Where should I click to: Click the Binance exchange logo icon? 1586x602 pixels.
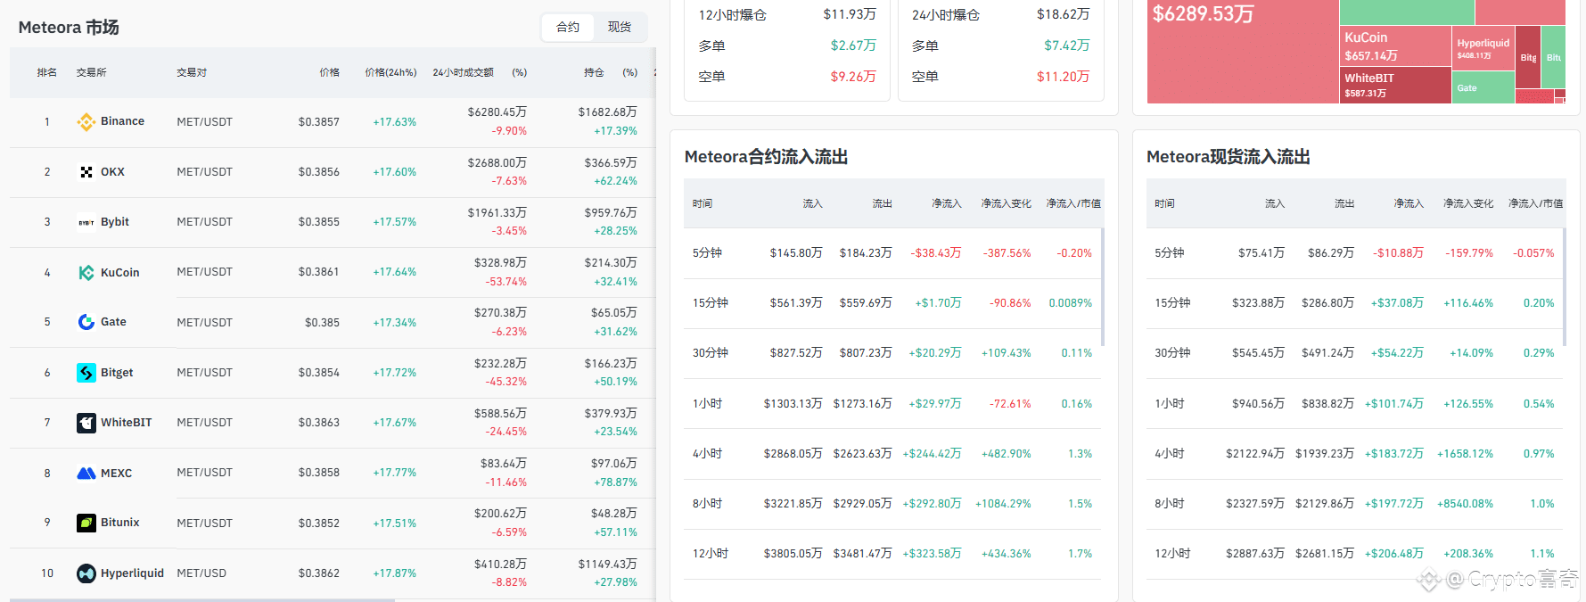(x=86, y=121)
